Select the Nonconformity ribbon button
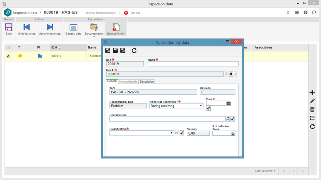Image resolution: width=321 pixels, height=180 pixels. click(x=116, y=29)
